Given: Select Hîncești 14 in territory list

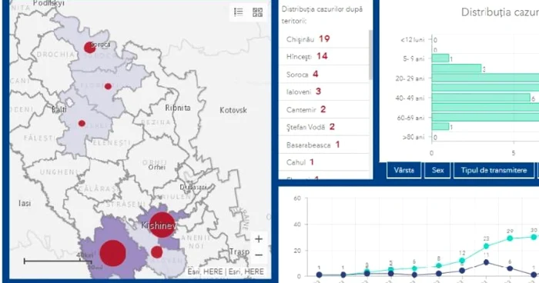Looking at the screenshot, I should point(324,56).
